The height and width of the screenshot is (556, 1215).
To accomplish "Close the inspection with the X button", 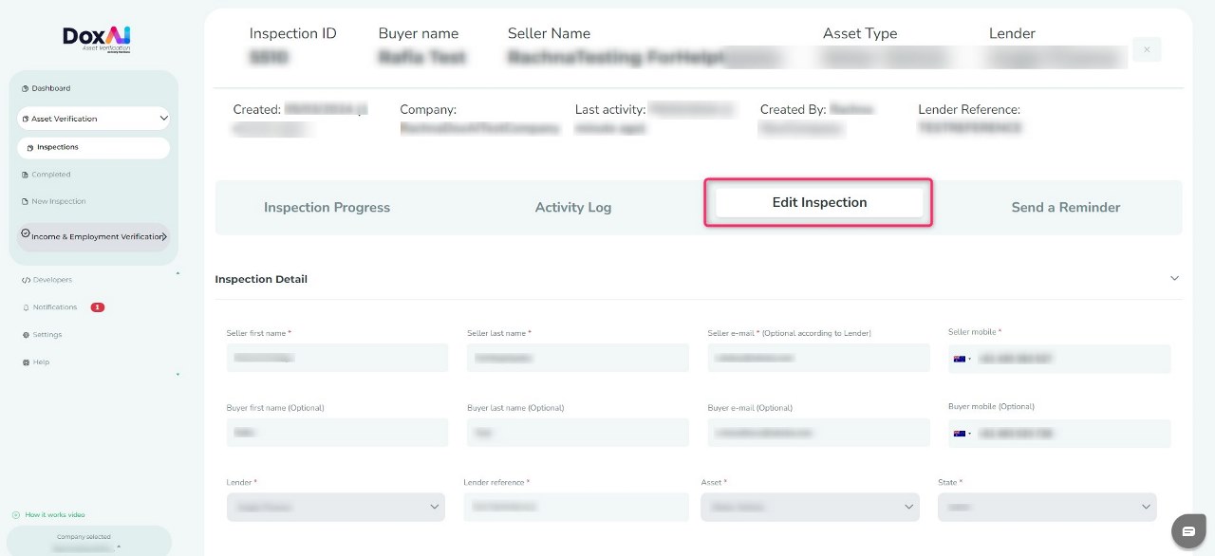I will click(1147, 49).
